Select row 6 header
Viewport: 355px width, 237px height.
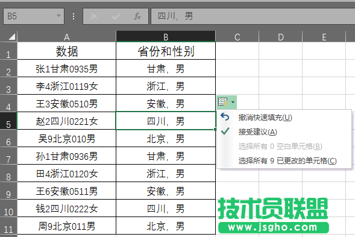click(8, 139)
